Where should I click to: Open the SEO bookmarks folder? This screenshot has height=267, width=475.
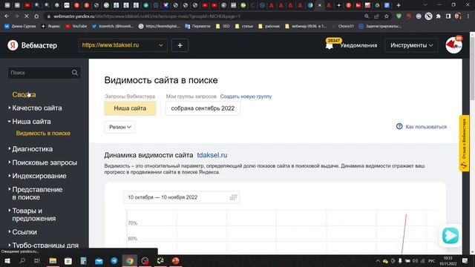223,26
